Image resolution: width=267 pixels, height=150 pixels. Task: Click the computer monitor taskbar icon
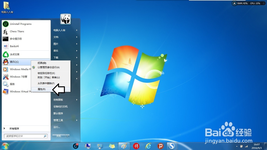tap(88, 146)
